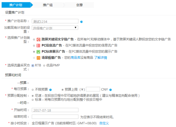Click the PC标准展示广告 label text
Image resolution: width=176 pixels, height=127 pixels.
(53, 52)
